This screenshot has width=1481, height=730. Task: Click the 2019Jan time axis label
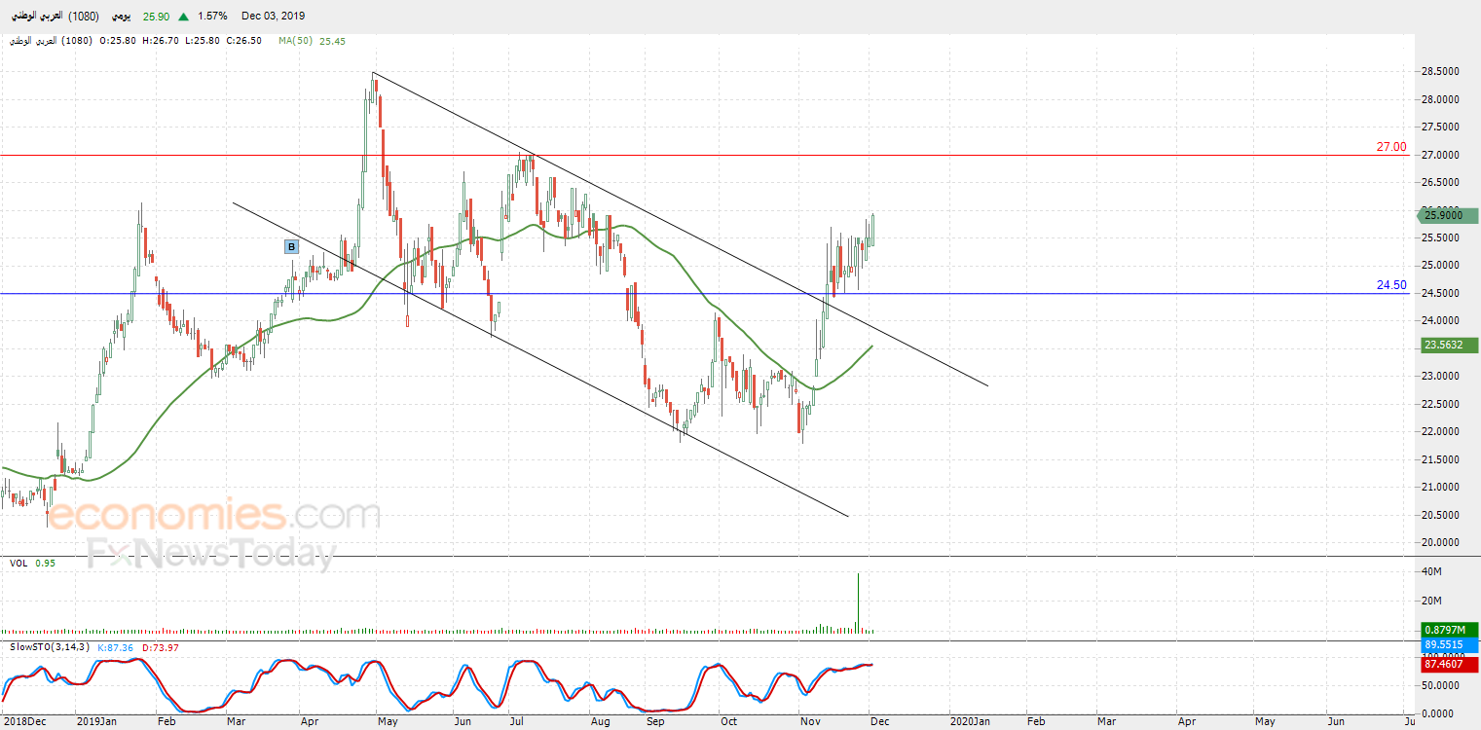click(x=96, y=722)
